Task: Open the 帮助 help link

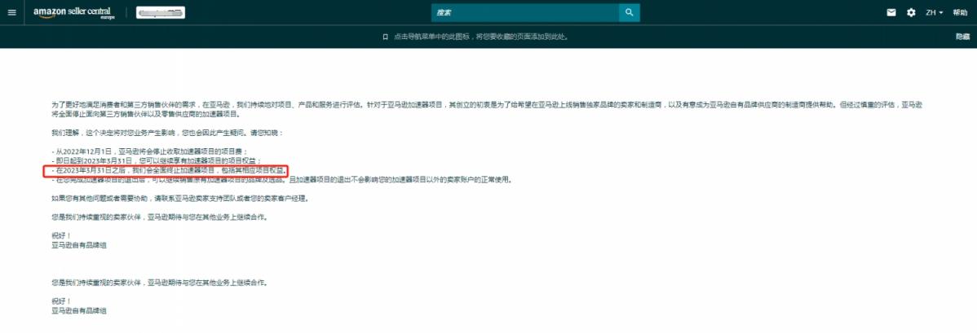Action: (960, 12)
